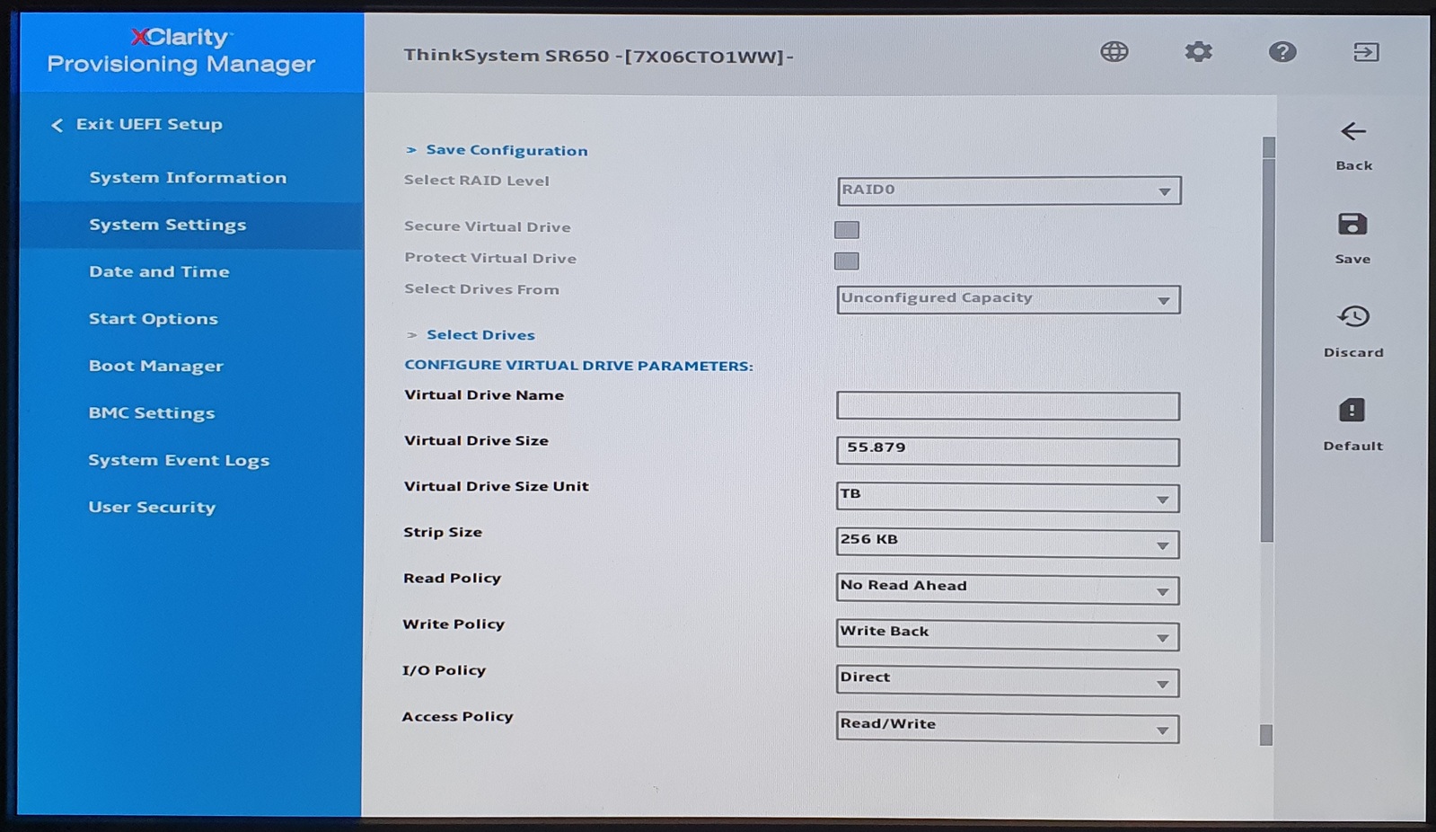This screenshot has width=1436, height=832.
Task: Click the Select Drives link
Action: [480, 334]
